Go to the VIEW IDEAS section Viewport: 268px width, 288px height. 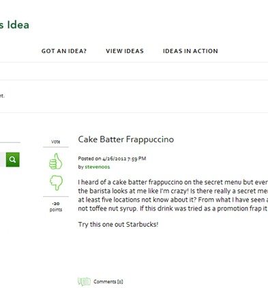(125, 51)
